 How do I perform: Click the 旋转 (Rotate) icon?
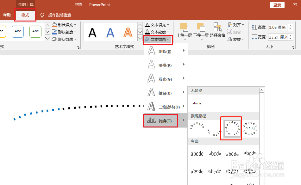[x=235, y=39]
